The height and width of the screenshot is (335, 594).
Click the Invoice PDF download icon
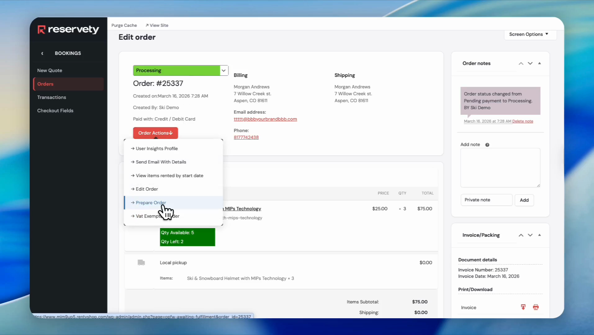point(523,307)
